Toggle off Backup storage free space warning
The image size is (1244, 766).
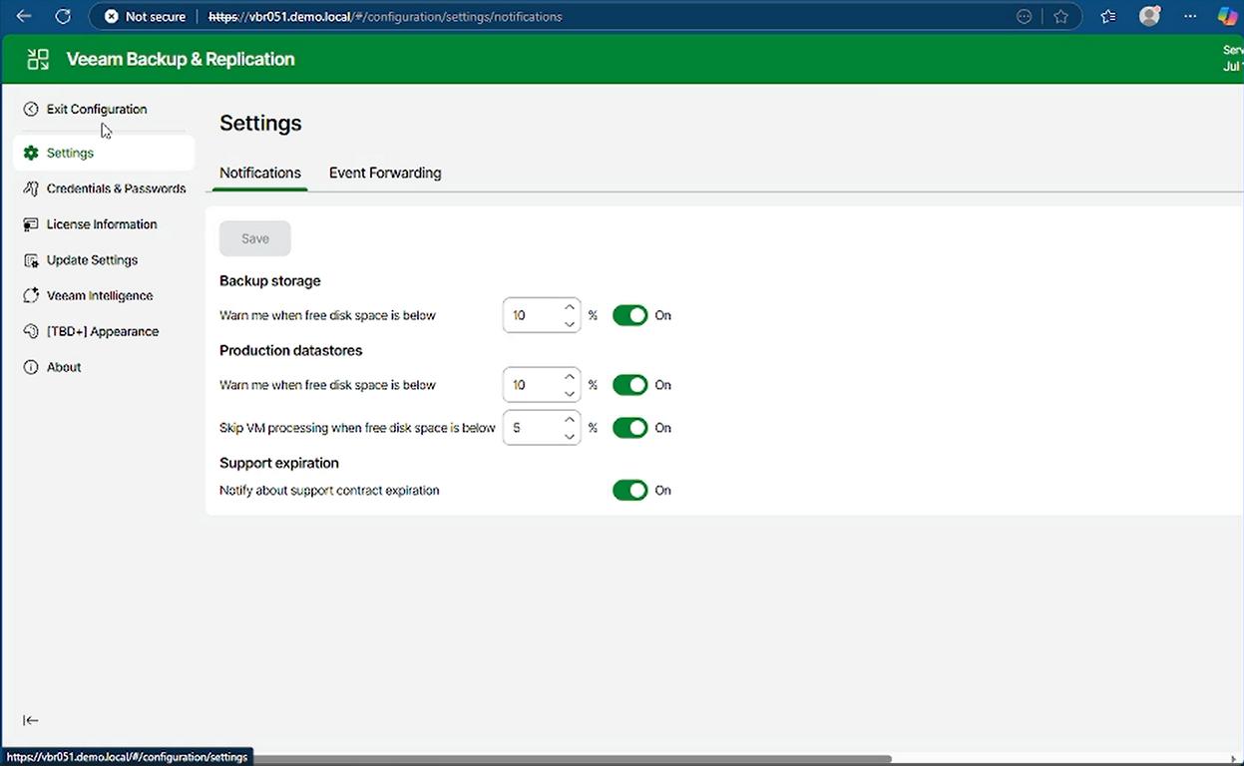click(629, 315)
